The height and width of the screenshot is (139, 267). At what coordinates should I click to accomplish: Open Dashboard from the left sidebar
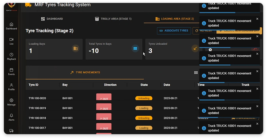(x=11, y=26)
